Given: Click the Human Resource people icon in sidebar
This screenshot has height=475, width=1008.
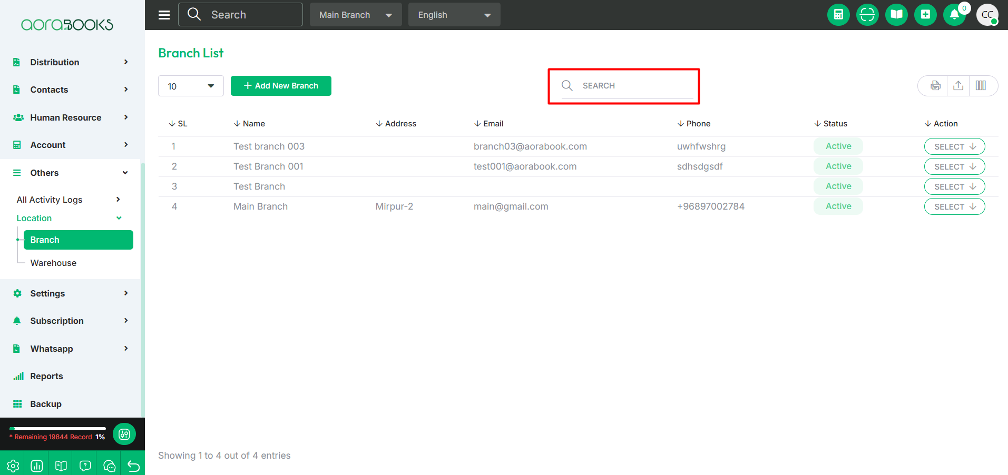Looking at the screenshot, I should point(18,117).
